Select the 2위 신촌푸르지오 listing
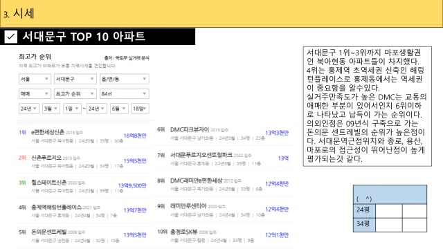Image resolution: width=443 pixels, height=249 pixels. pos(83,161)
